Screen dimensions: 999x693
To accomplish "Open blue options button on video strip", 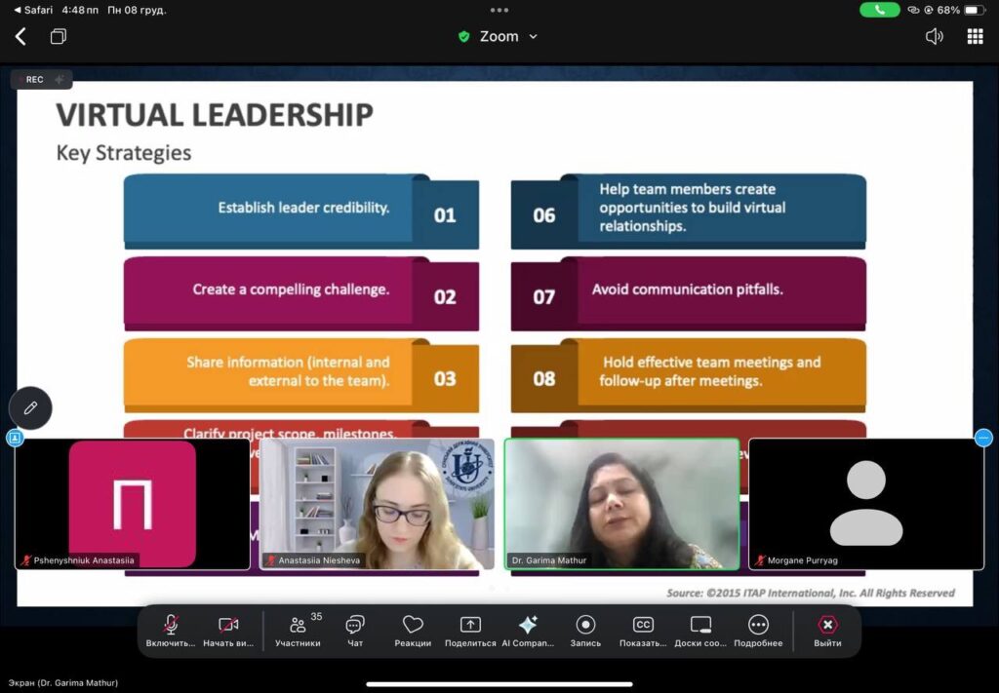I will point(983,438).
